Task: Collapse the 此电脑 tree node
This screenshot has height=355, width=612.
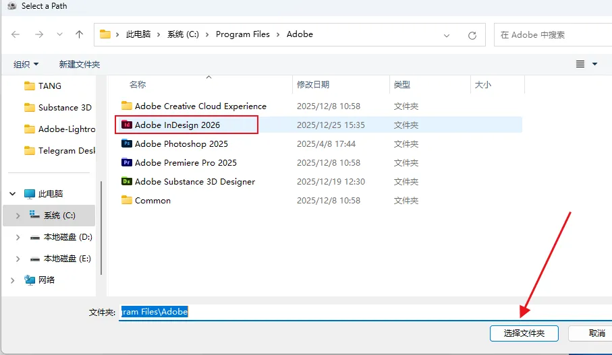Action: (x=13, y=194)
